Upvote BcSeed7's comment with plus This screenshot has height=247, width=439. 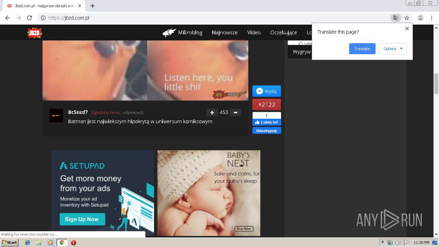click(212, 113)
